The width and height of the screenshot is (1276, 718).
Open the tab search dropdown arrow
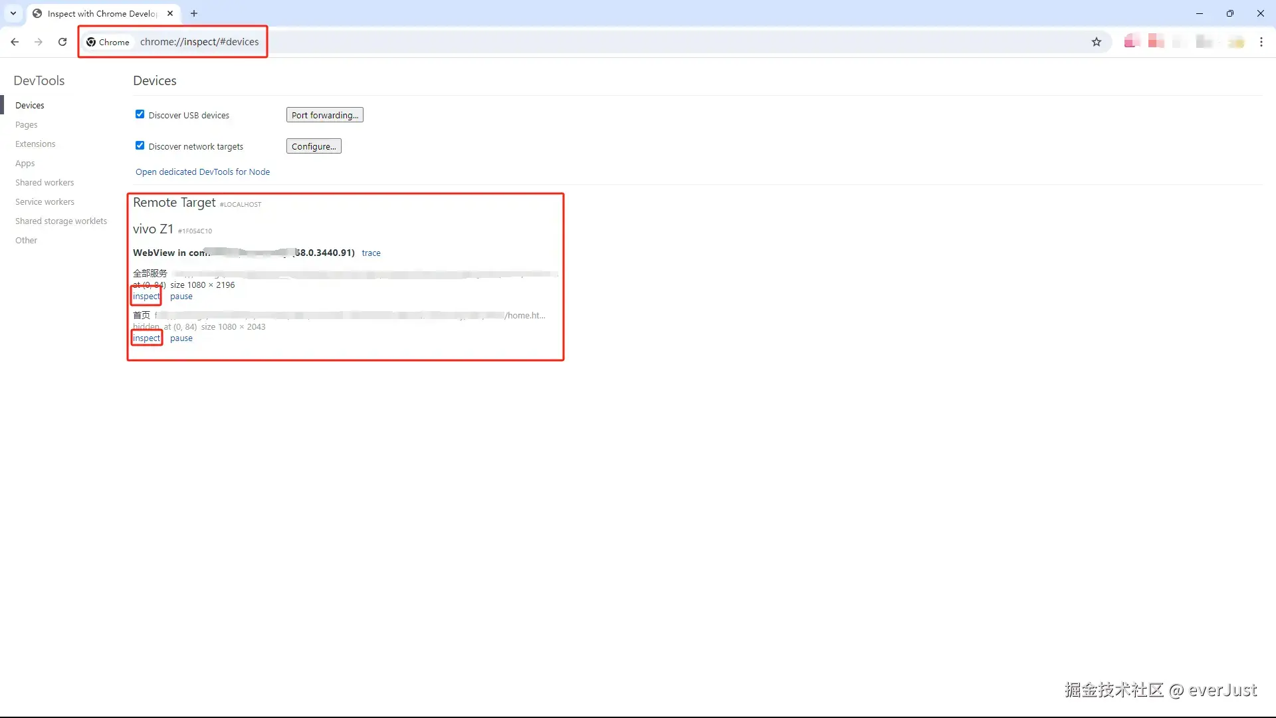[x=13, y=13]
